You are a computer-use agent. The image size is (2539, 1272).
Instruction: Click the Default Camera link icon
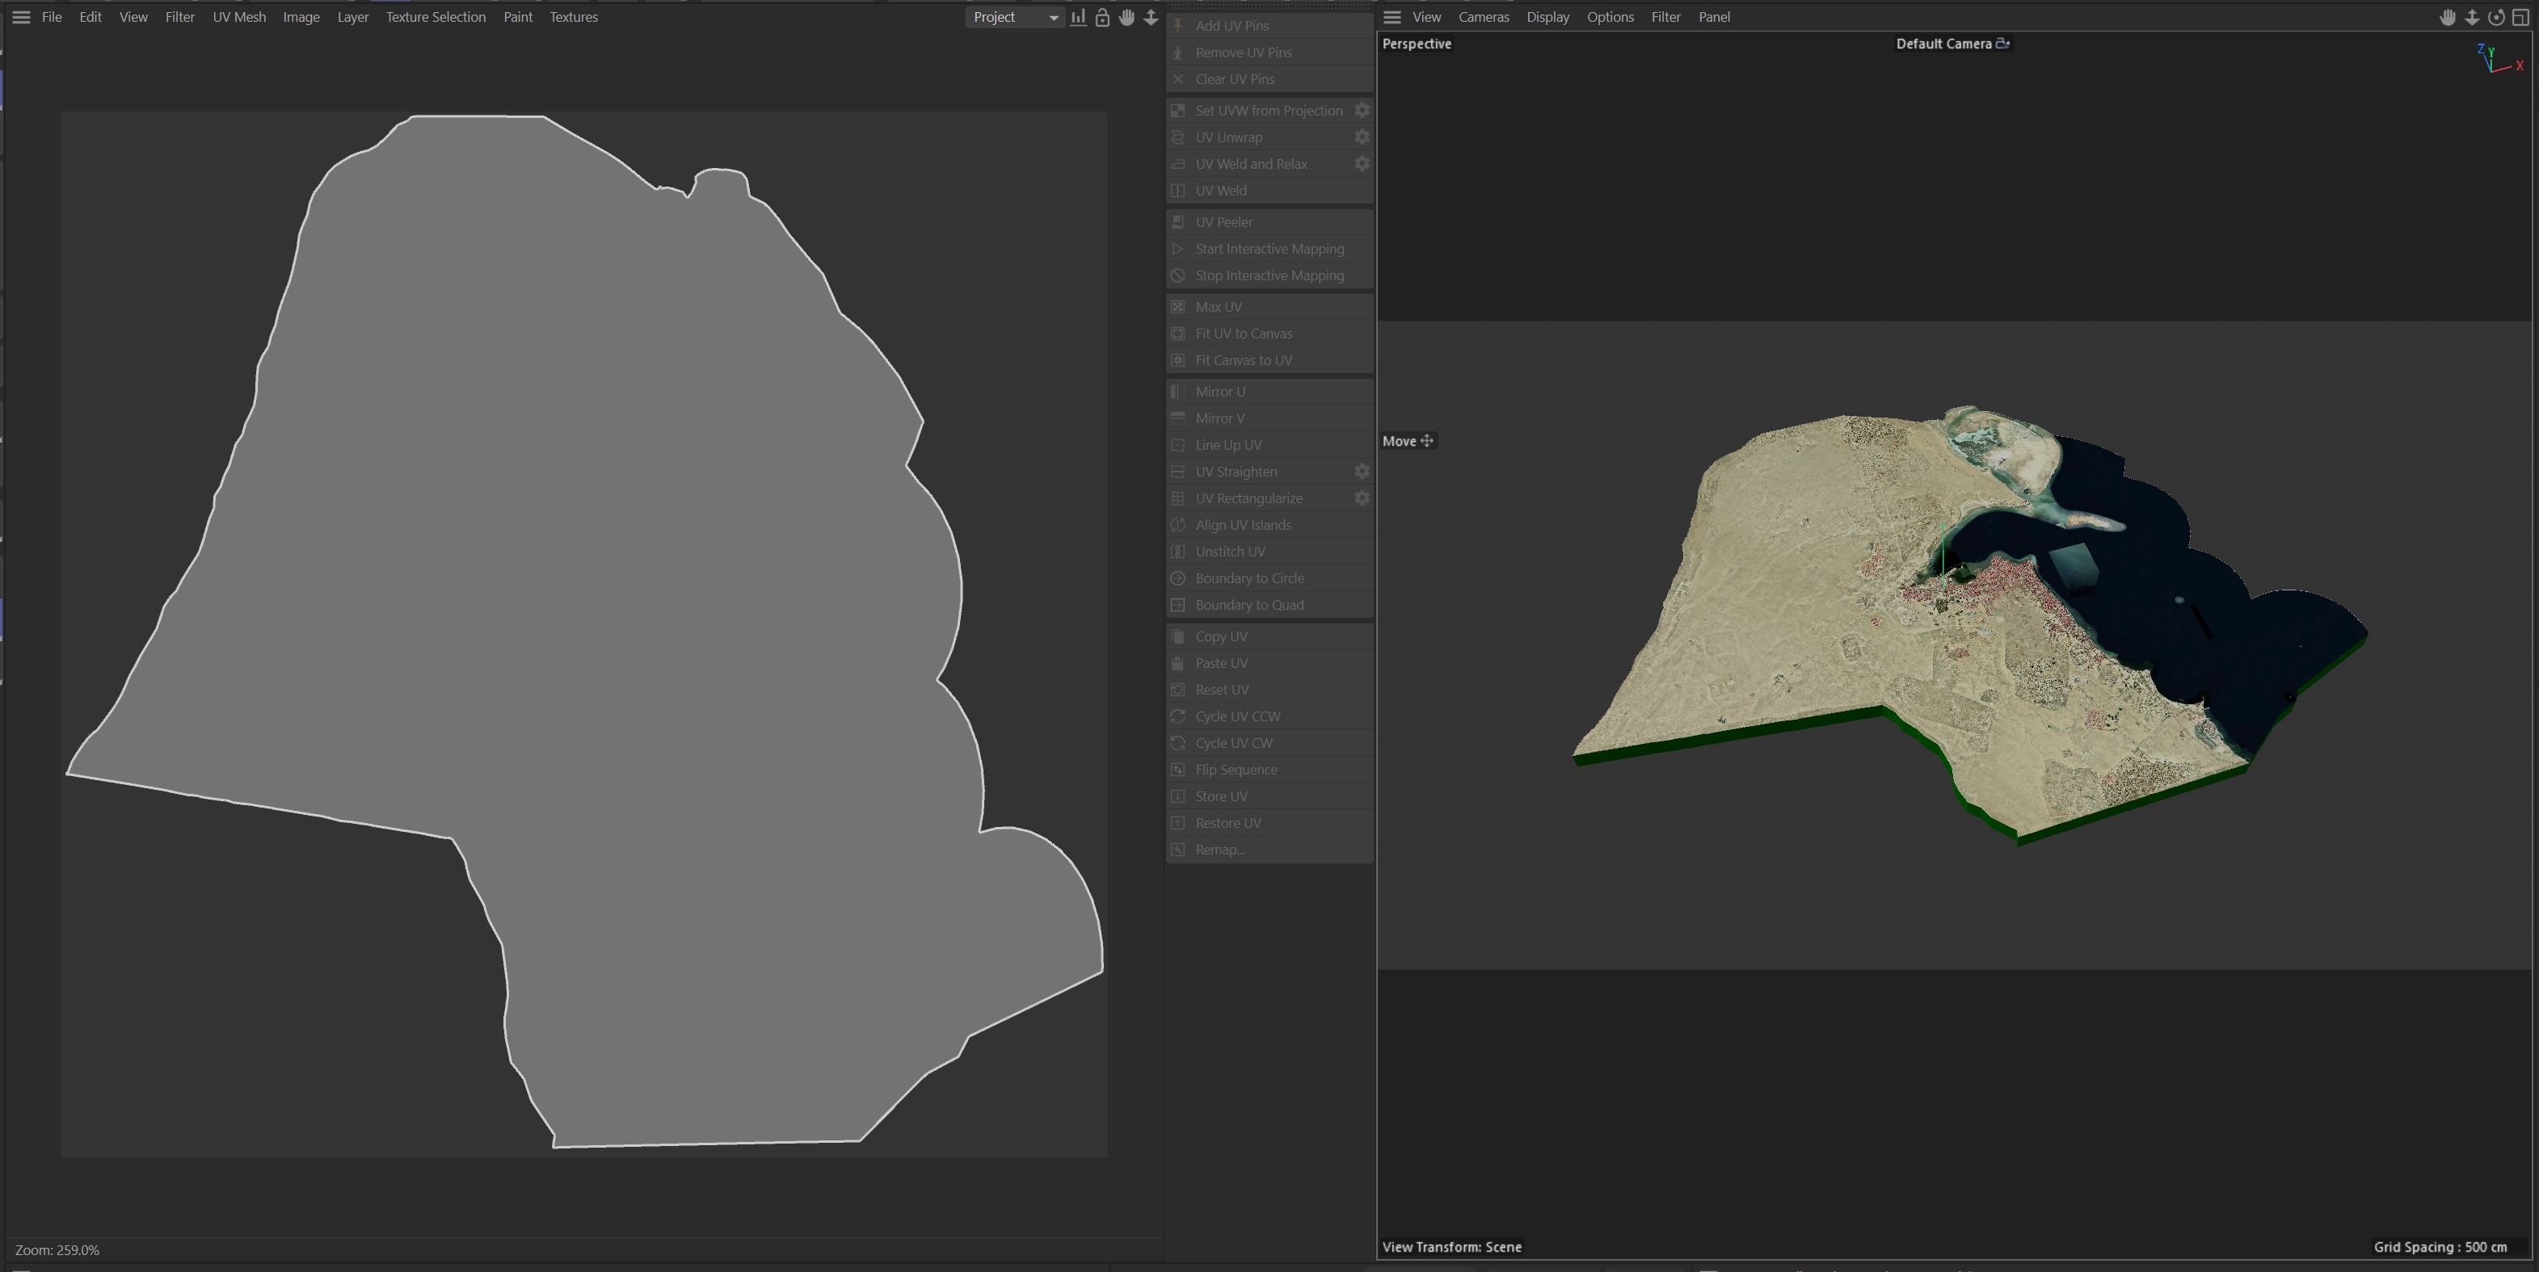[2002, 44]
